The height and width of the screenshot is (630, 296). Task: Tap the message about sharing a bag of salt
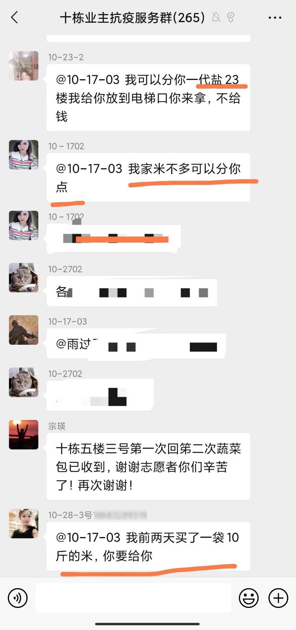click(x=148, y=98)
